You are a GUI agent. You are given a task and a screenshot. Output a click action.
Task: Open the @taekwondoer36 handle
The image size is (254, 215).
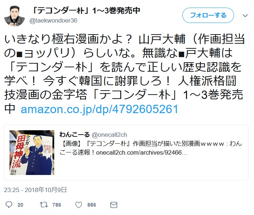coord(53,21)
